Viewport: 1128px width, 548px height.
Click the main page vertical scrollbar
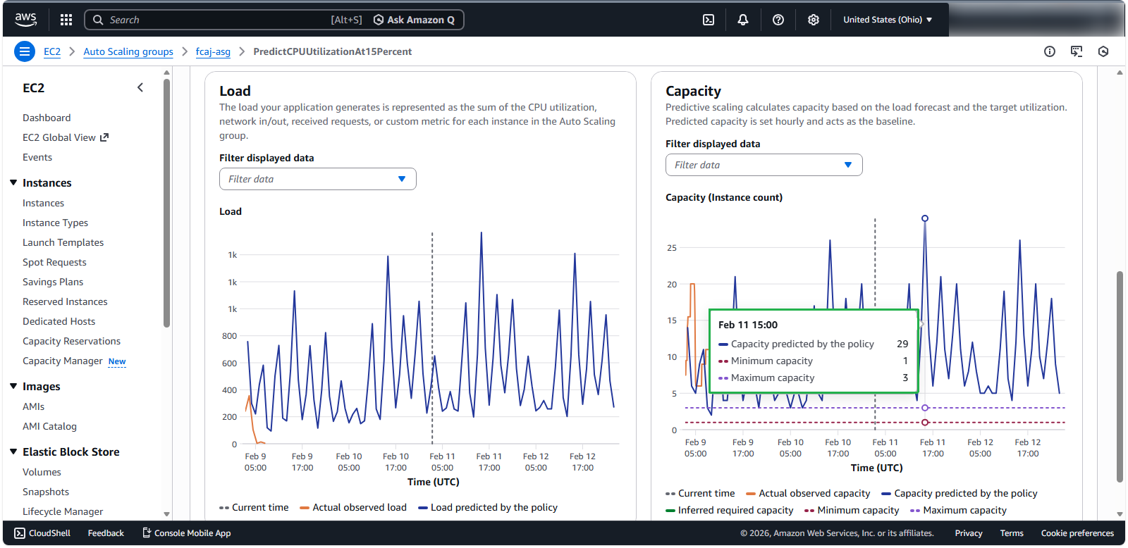coord(1120,377)
